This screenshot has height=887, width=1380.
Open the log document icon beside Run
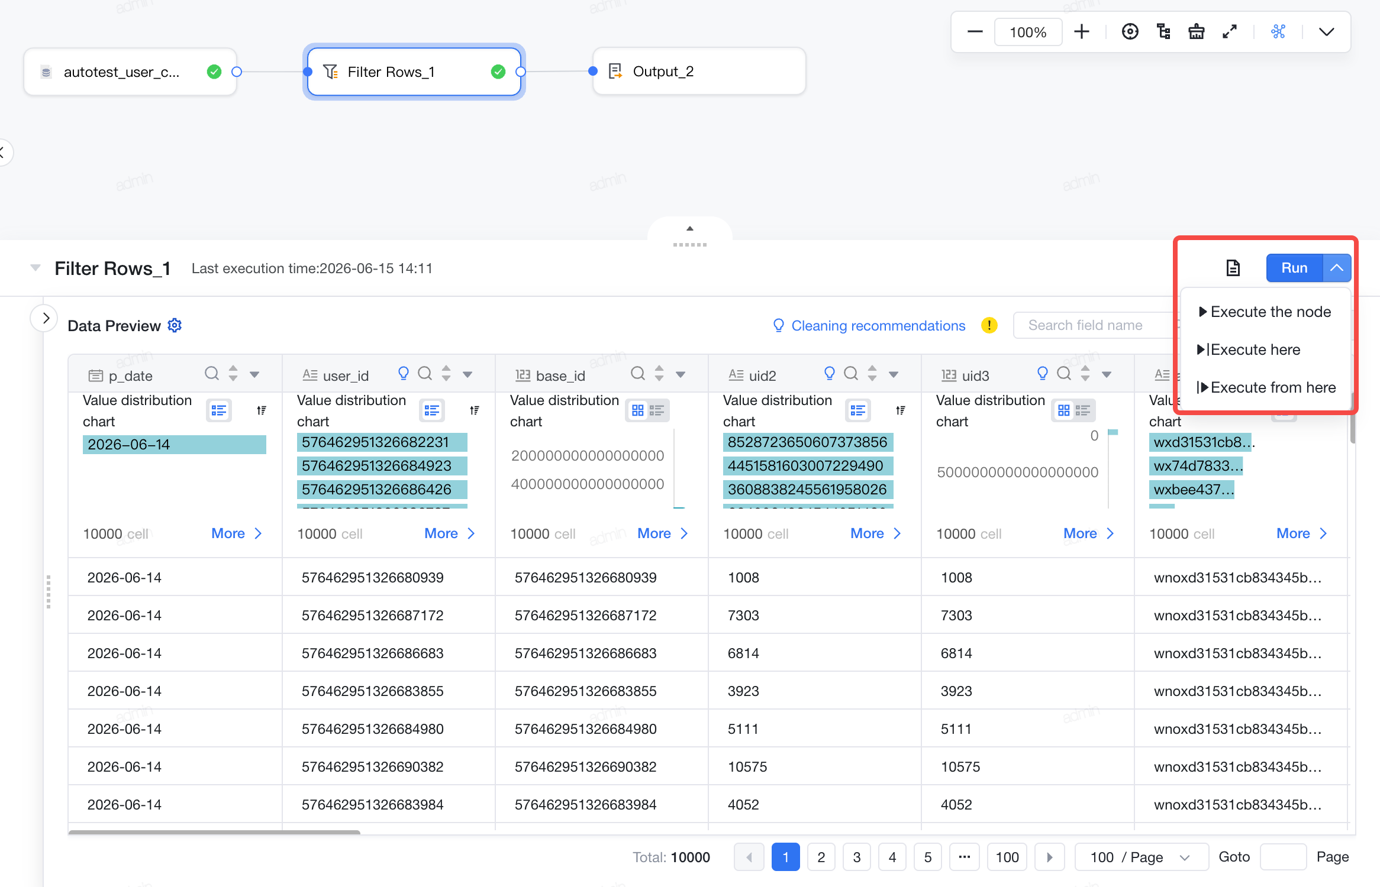coord(1233,268)
